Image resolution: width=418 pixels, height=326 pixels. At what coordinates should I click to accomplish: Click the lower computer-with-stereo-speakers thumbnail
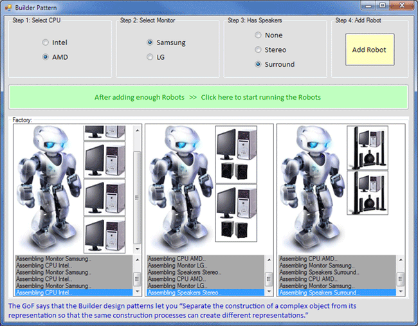coord(236,213)
